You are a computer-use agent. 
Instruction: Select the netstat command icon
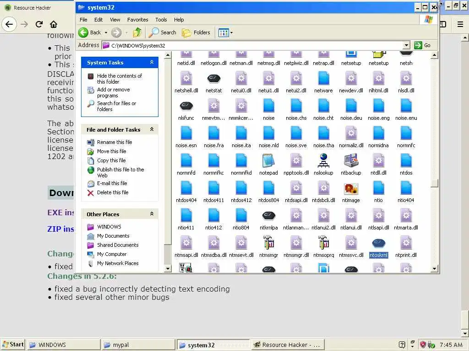pos(213,79)
